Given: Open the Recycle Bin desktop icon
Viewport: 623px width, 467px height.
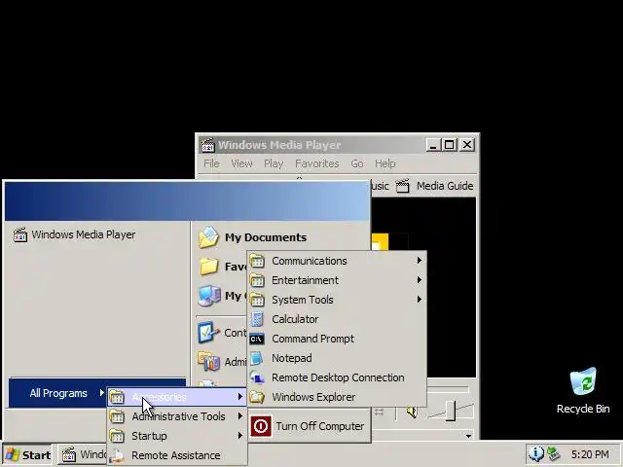Looking at the screenshot, I should pyautogui.click(x=583, y=381).
